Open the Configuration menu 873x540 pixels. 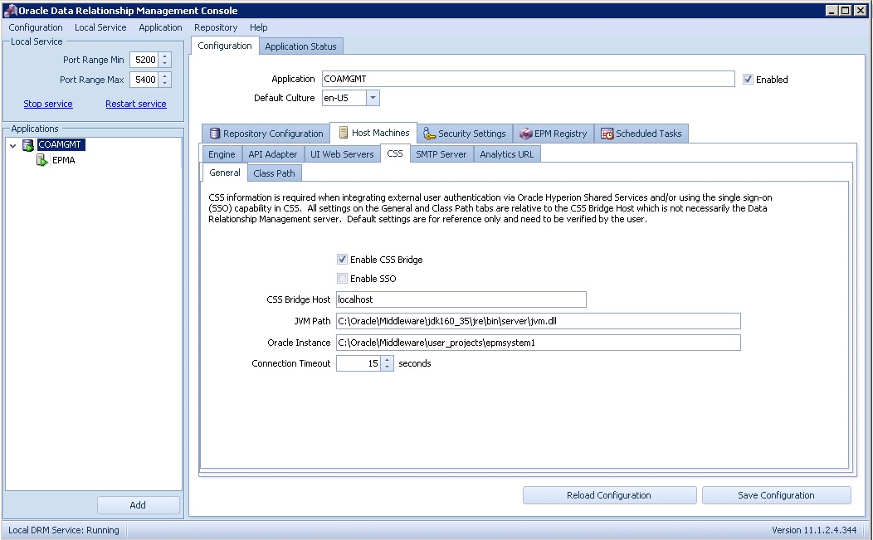(35, 27)
